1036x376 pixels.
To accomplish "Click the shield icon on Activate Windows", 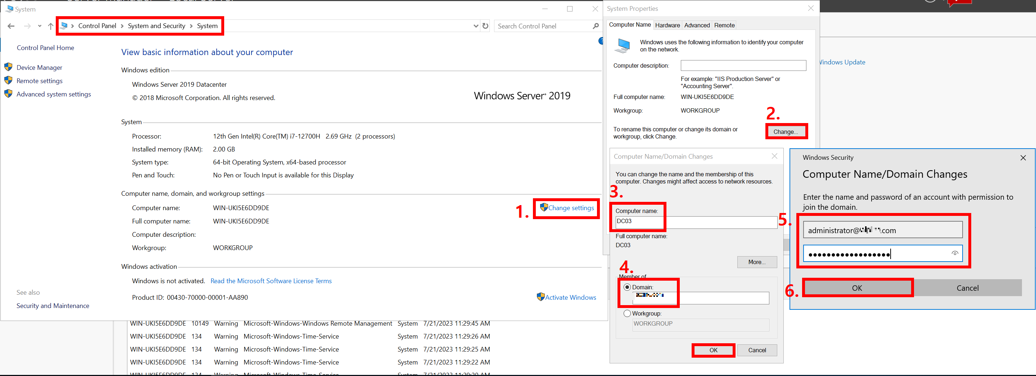I will click(x=540, y=297).
